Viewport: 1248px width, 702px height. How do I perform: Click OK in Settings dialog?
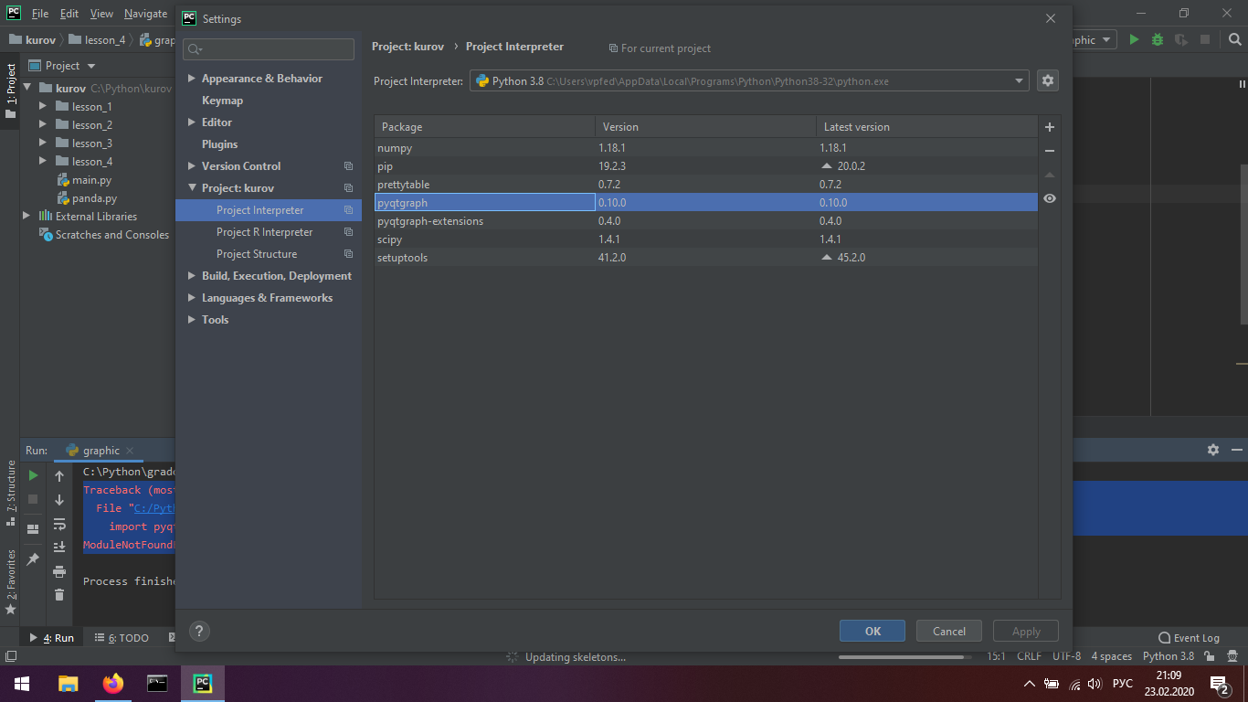873,631
